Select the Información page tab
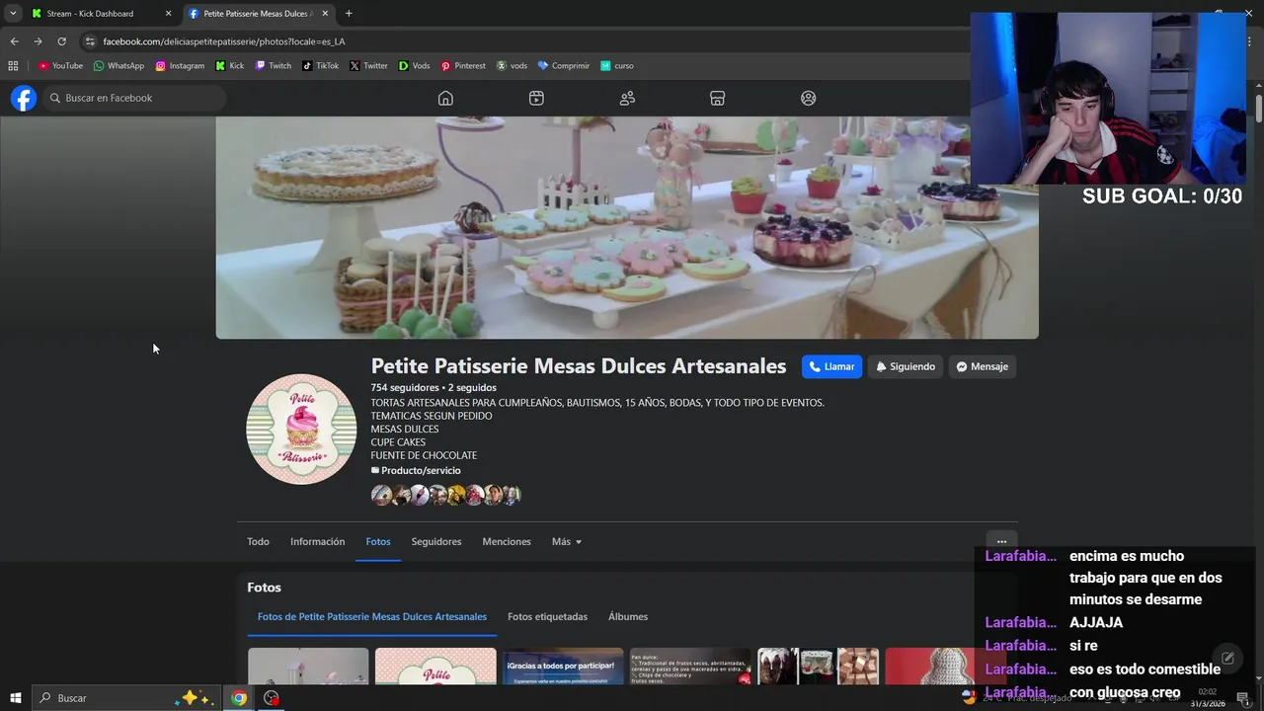Screen dimensions: 1264x711 point(317,542)
